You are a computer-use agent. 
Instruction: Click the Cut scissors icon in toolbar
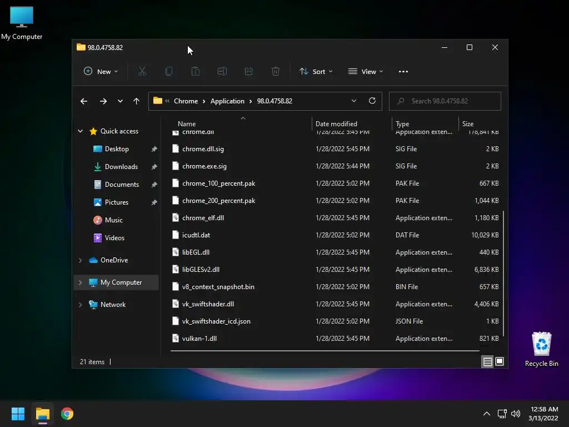coord(142,72)
